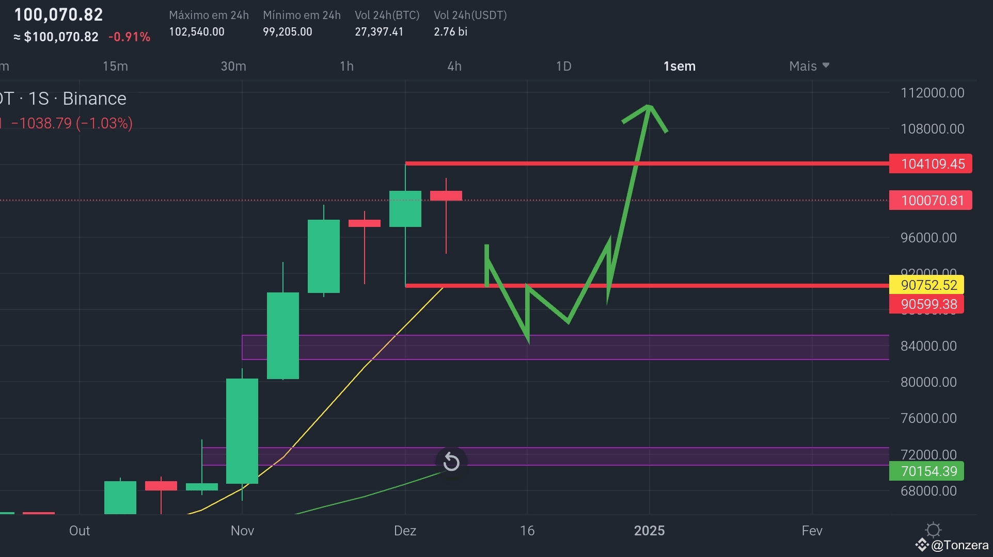Click the @Tonzera watermark link

click(x=959, y=545)
